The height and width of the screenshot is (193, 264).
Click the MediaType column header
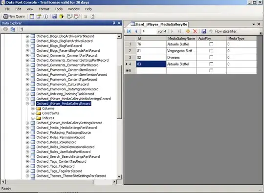[242, 39]
